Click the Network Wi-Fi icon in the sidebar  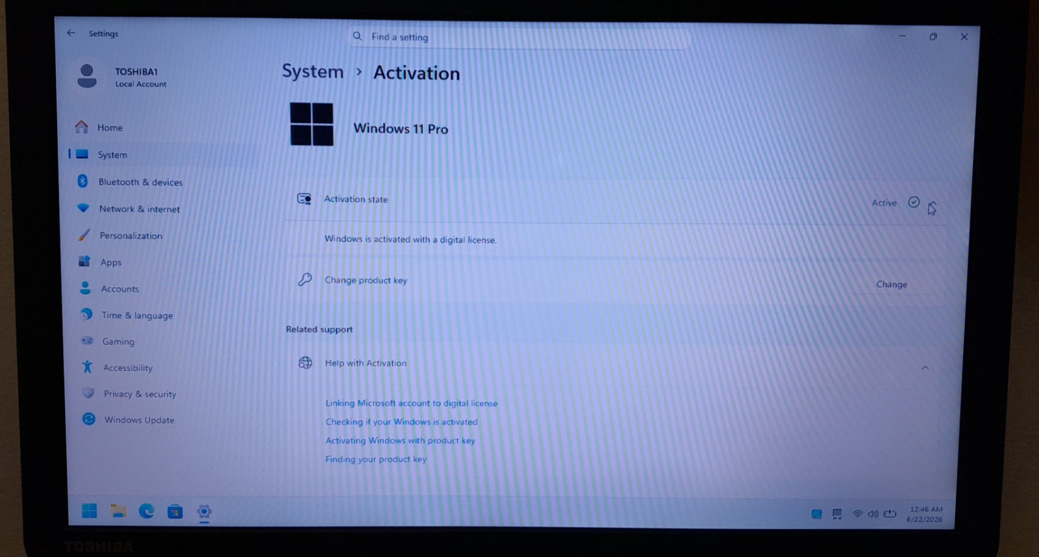click(83, 208)
